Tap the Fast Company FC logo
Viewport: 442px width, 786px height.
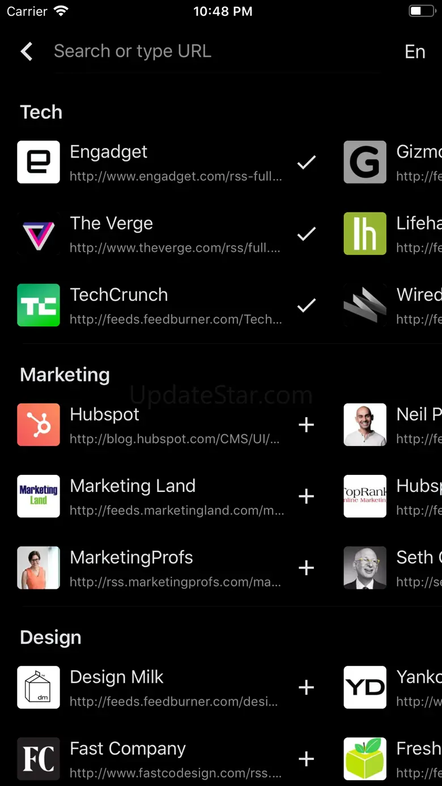tap(39, 758)
